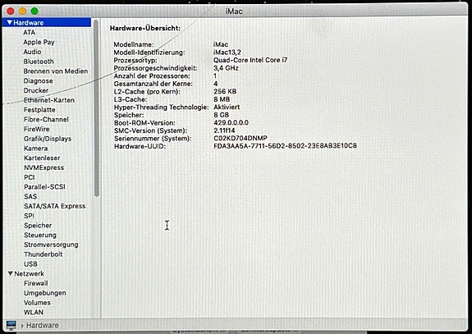The width and height of the screenshot is (472, 334).
Task: Click the computer icon in path bar
Action: point(11,325)
